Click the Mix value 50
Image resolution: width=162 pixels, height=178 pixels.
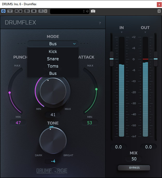point(134,159)
